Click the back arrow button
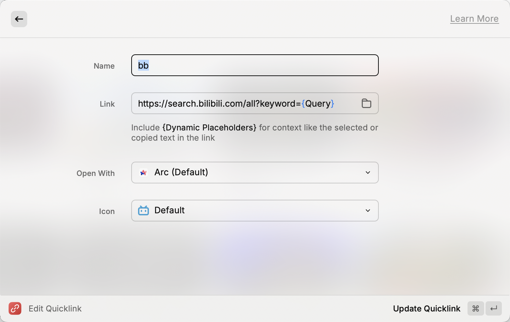 [19, 19]
